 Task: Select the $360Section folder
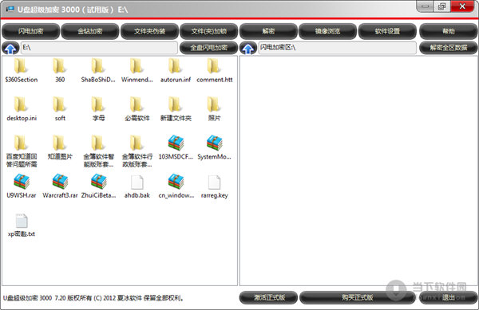22,71
